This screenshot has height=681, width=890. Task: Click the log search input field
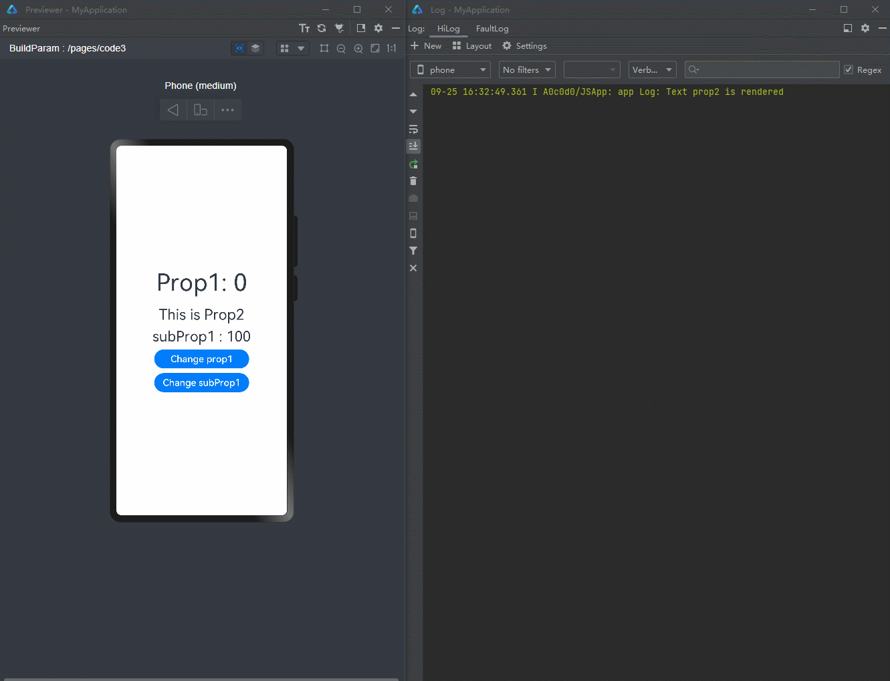[x=766, y=70]
